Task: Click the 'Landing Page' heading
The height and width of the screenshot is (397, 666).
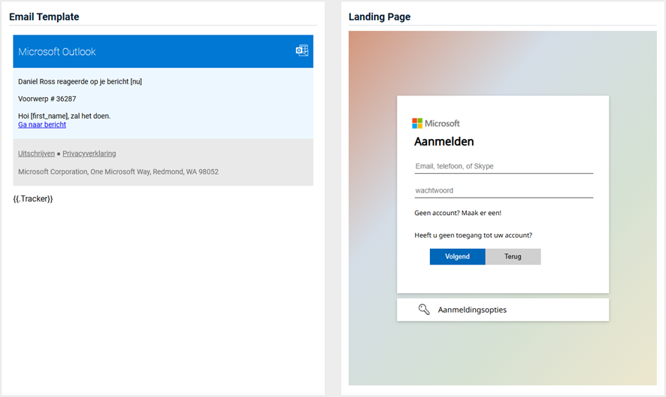Action: (x=380, y=17)
